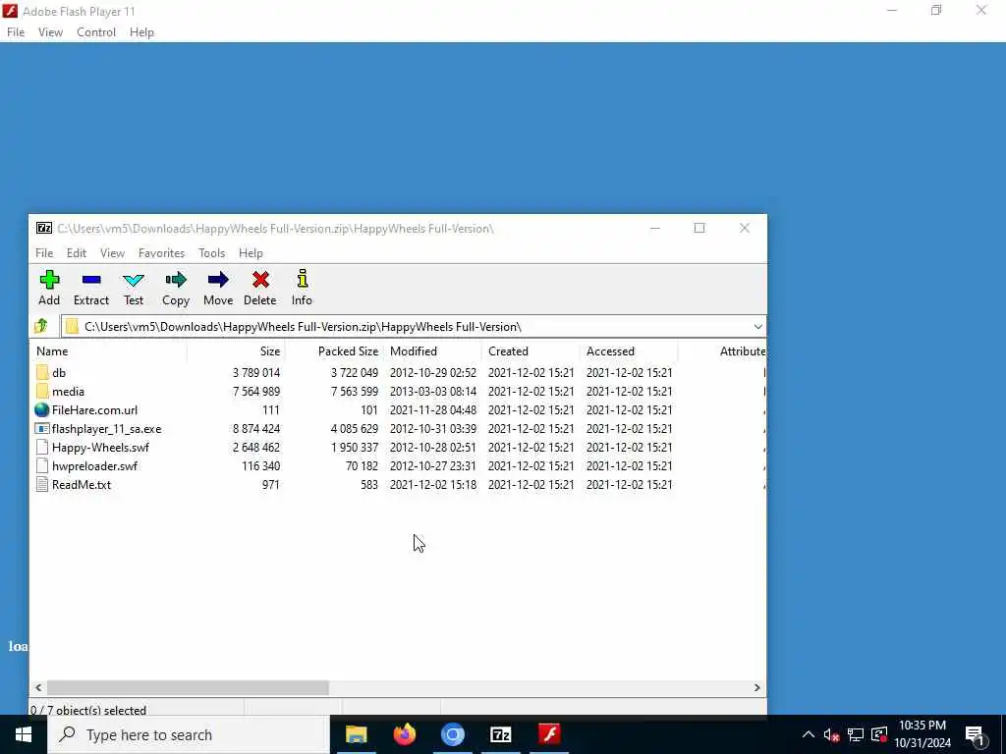
Task: Select the ReadMe.txt document icon
Action: (x=42, y=484)
